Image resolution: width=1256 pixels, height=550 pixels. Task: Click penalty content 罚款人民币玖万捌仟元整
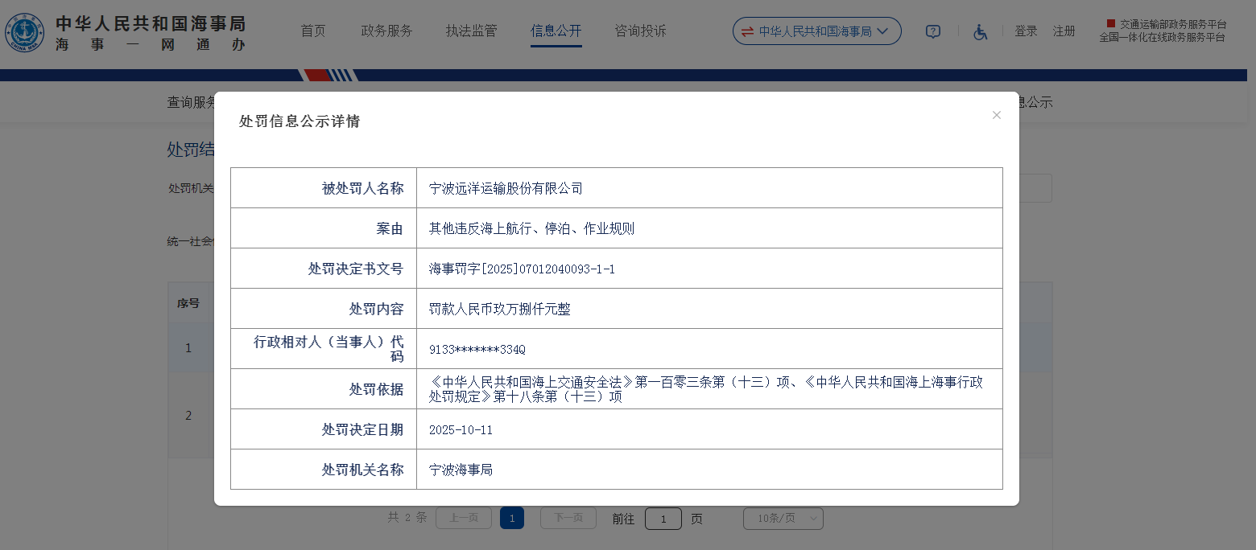499,309
